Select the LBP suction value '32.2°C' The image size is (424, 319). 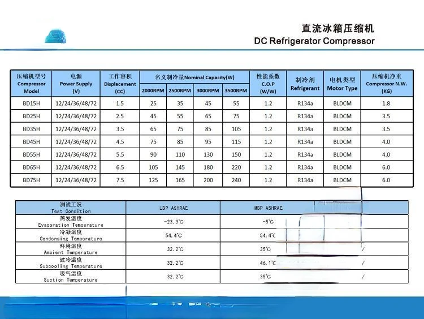[175, 277]
